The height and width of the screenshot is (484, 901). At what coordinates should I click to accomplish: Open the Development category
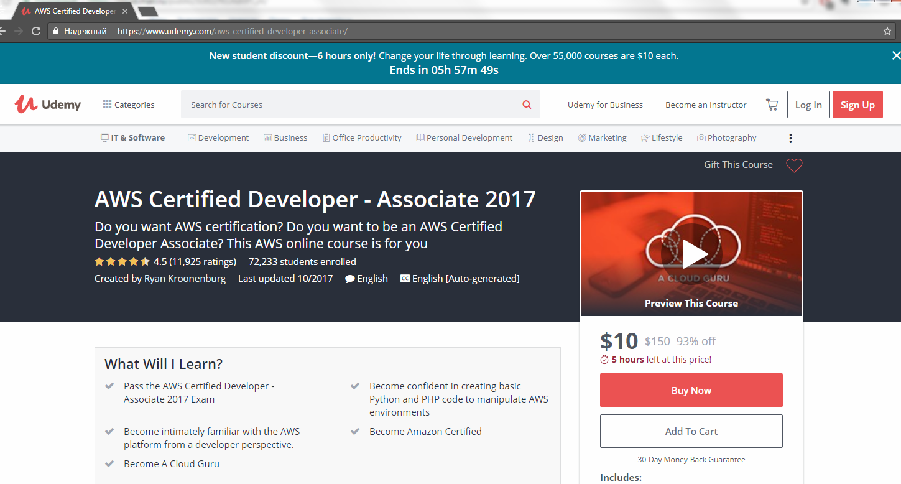218,138
